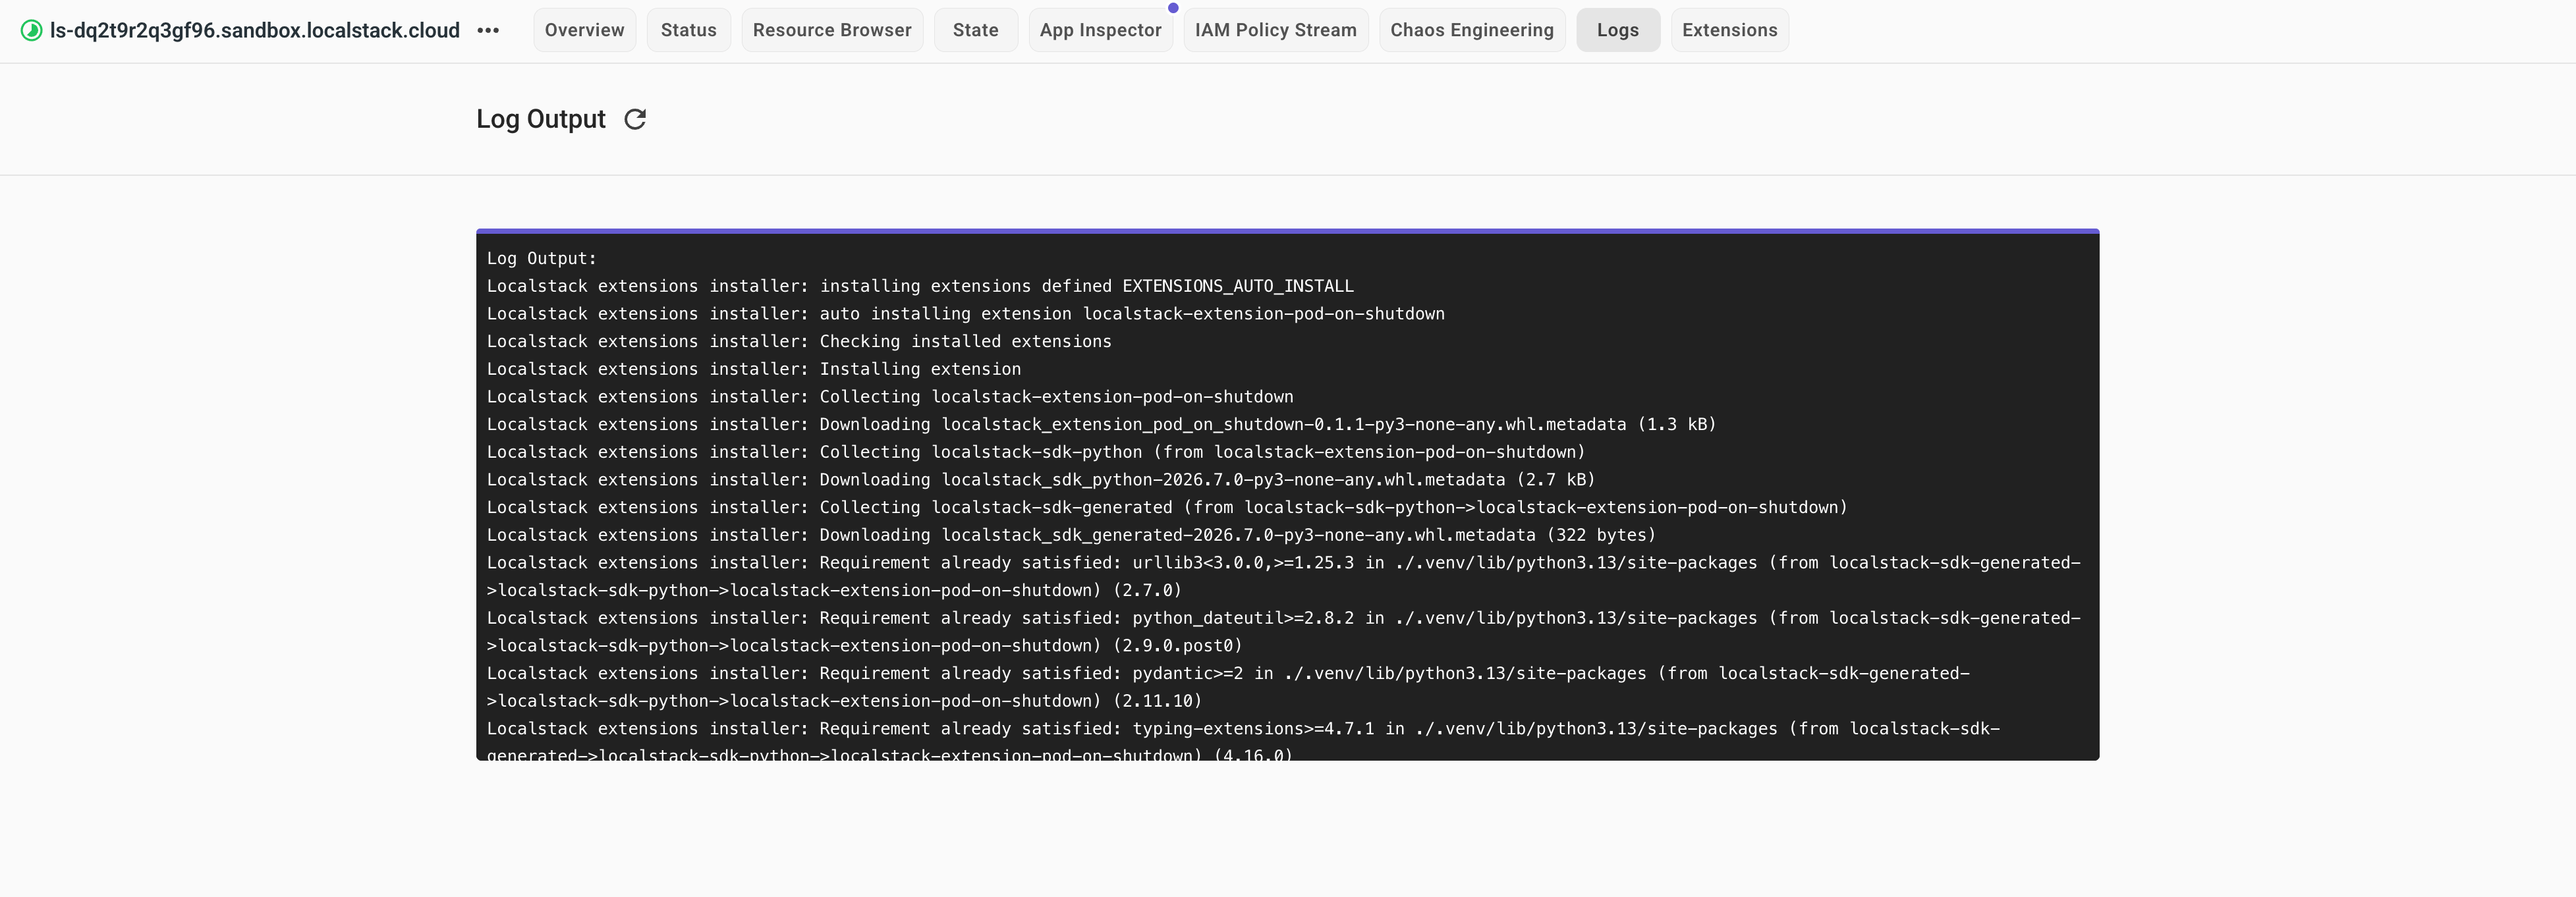Click the pod_on_shutdown-0.1.1 download log line
Screen dimensions: 2576x897
tap(1101, 424)
